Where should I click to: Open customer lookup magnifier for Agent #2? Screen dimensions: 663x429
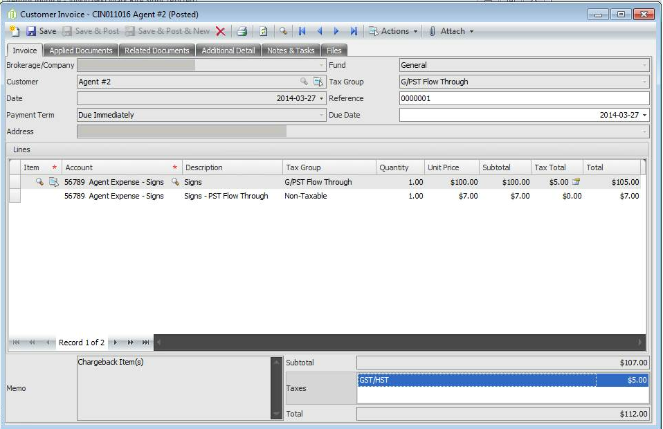tap(304, 81)
